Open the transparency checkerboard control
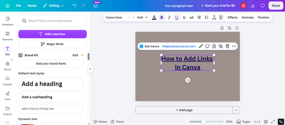285x125 pixels. [x=222, y=17]
